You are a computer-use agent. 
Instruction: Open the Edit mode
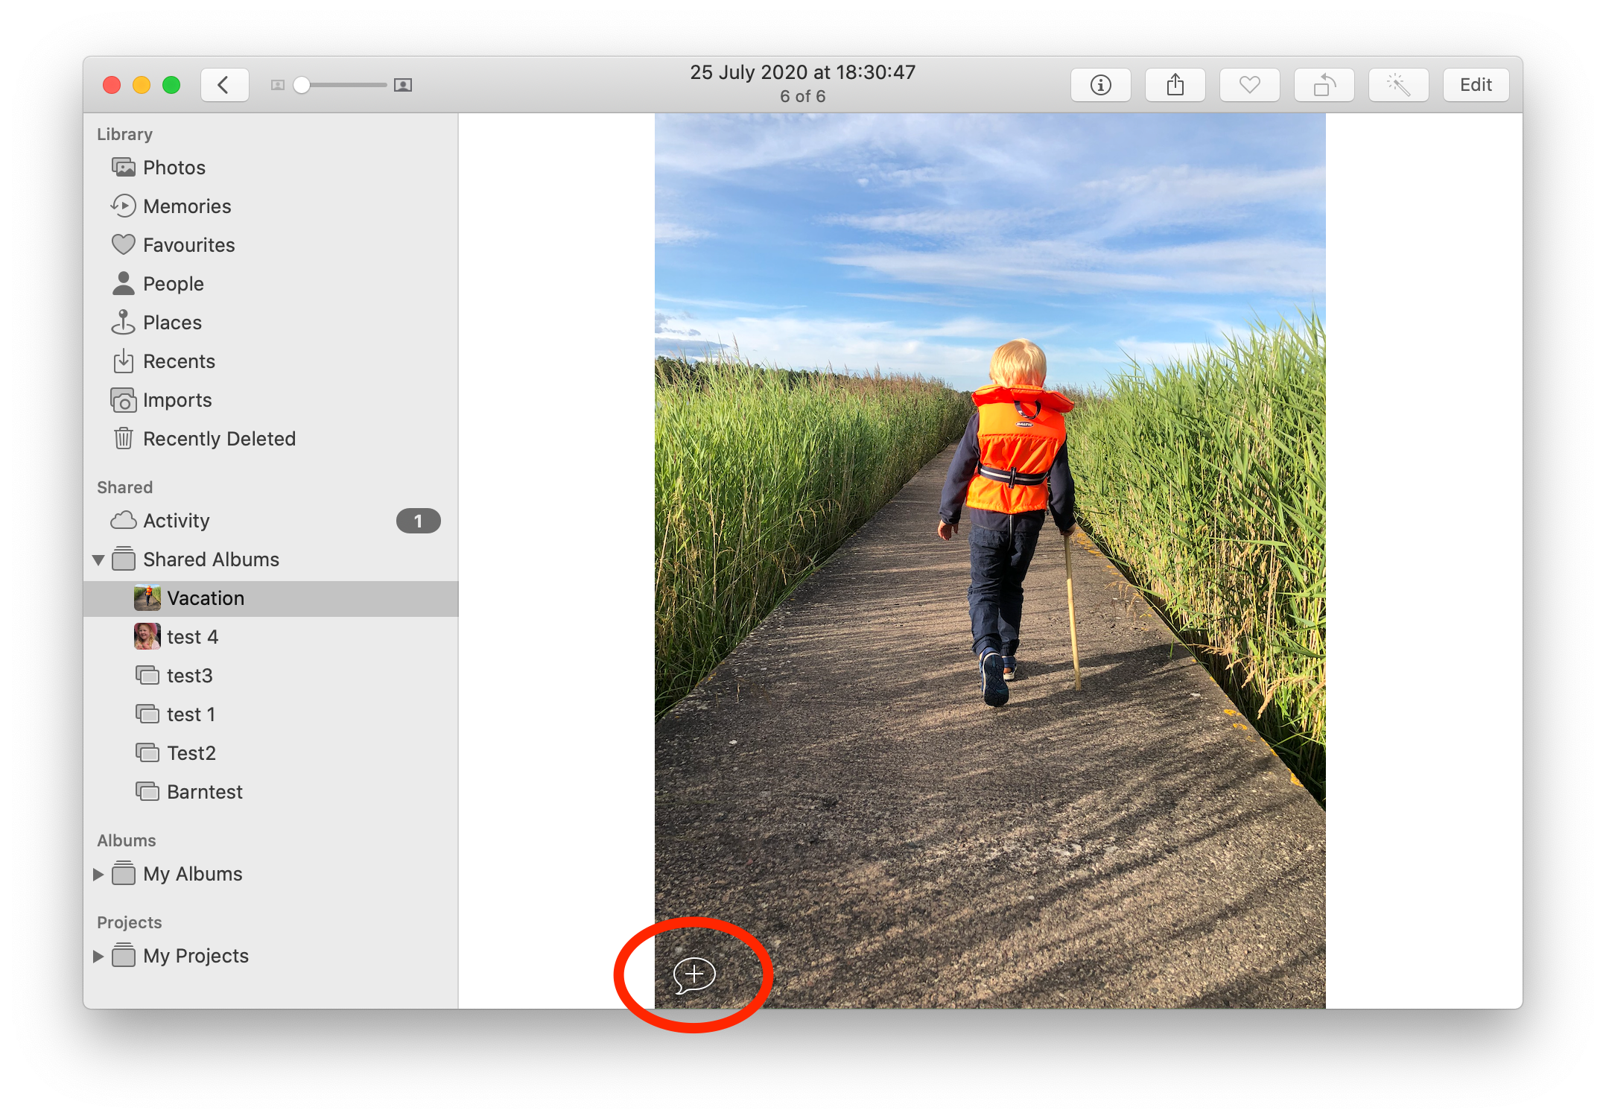click(x=1476, y=85)
